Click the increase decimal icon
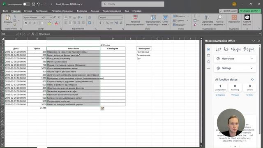Viewport: 263px width, 148px height. click(x=116, y=23)
